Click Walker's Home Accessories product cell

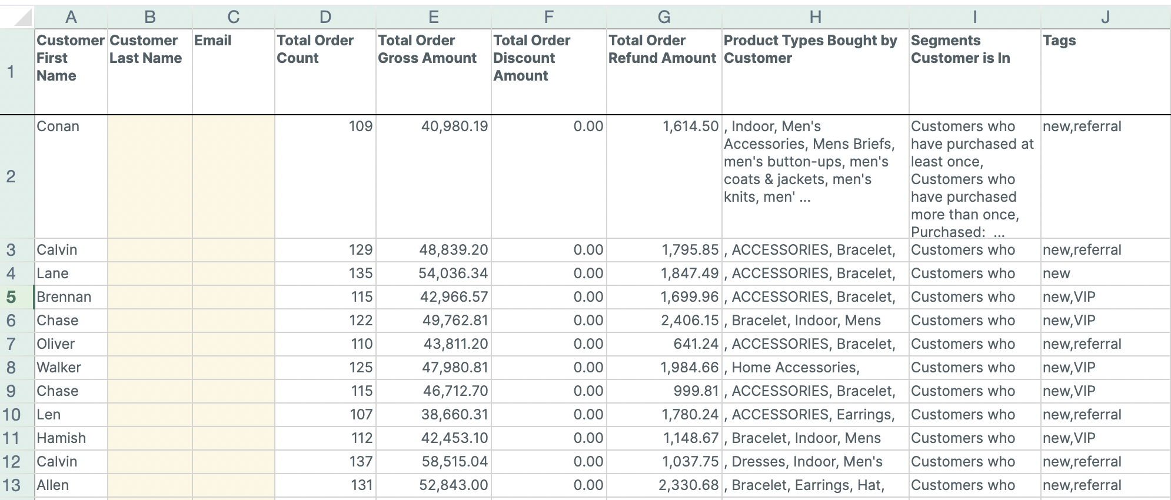[x=815, y=368]
